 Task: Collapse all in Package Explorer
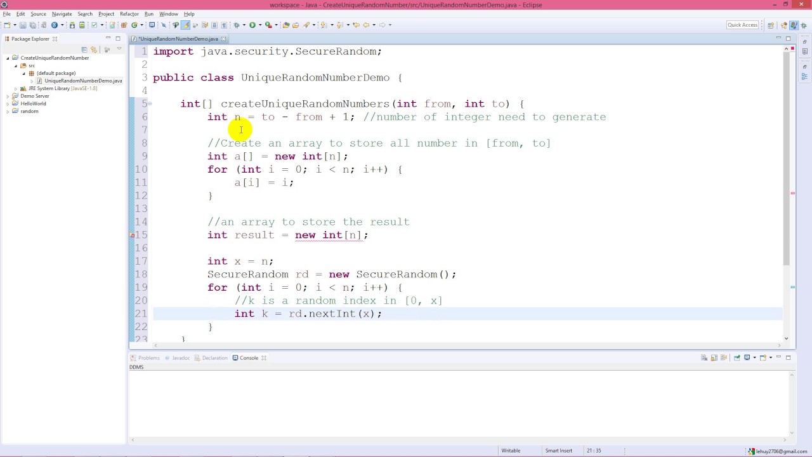[x=84, y=50]
